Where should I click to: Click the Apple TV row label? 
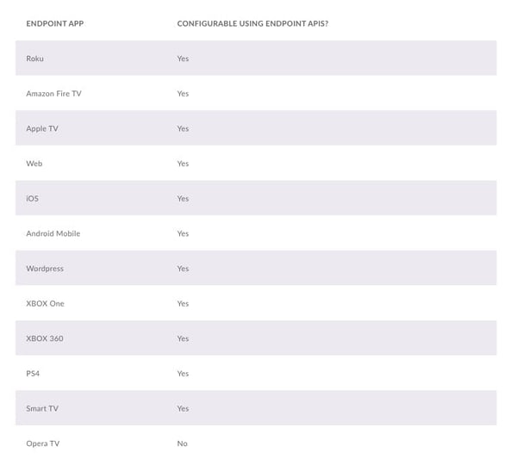(x=42, y=128)
